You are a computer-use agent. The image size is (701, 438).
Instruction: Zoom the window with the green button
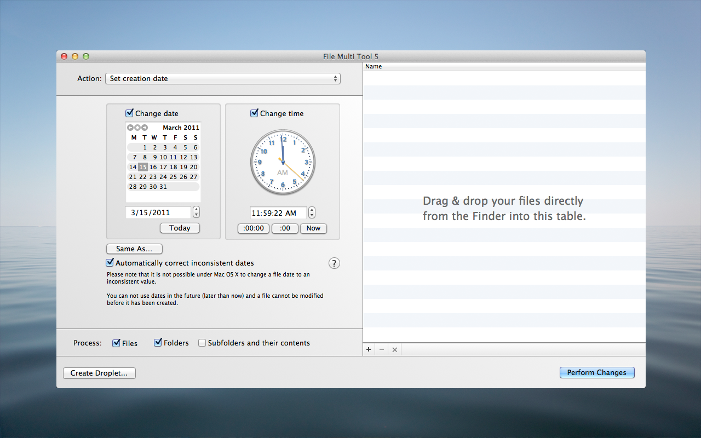(86, 56)
